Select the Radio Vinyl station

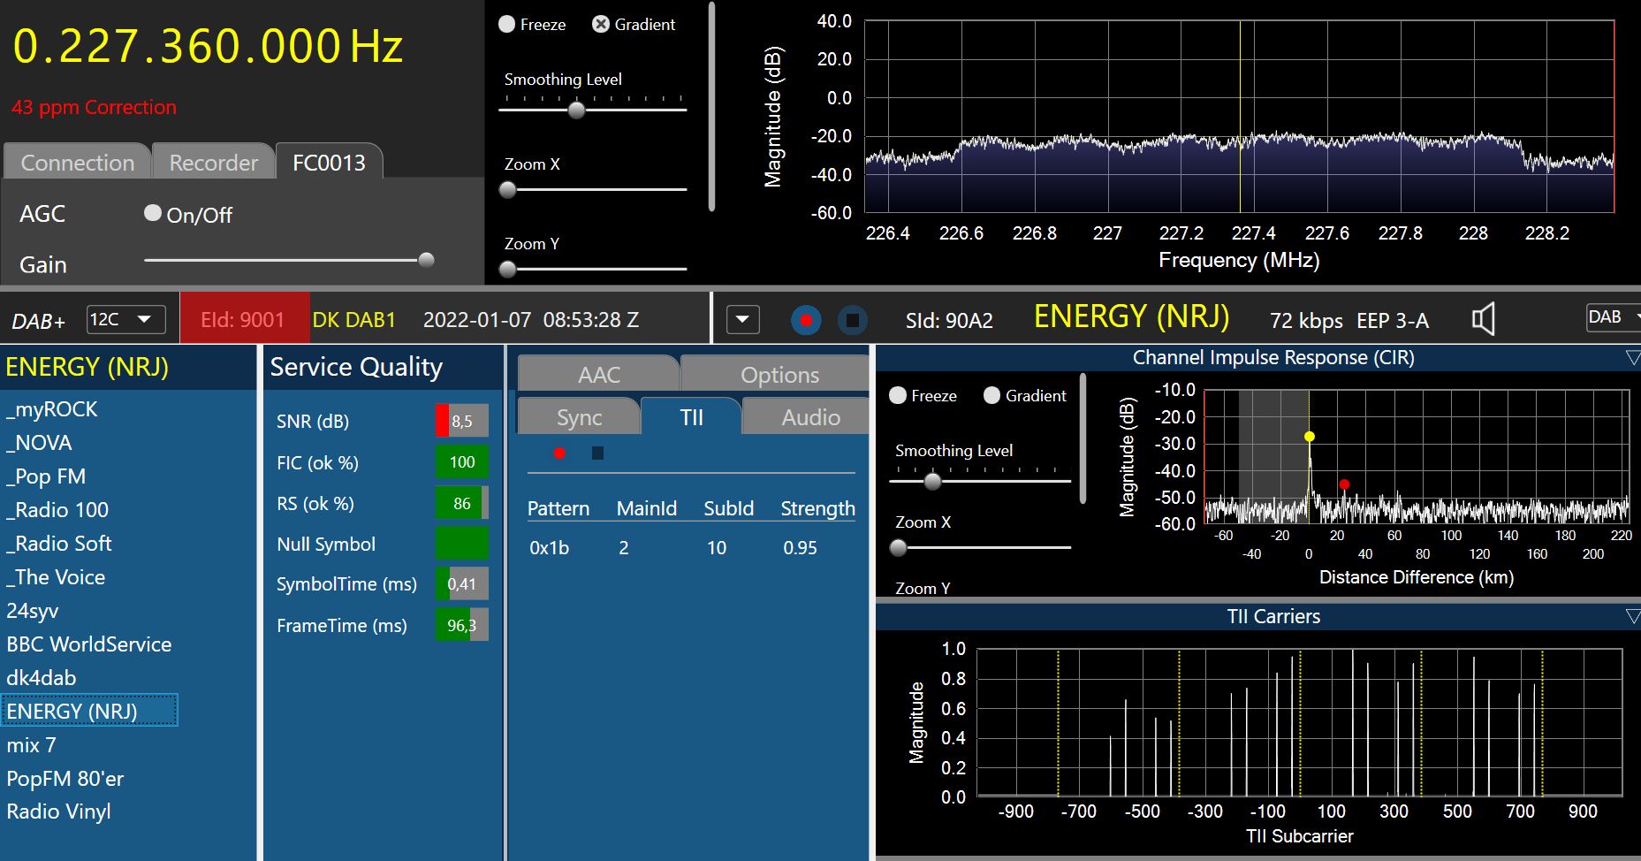click(59, 811)
